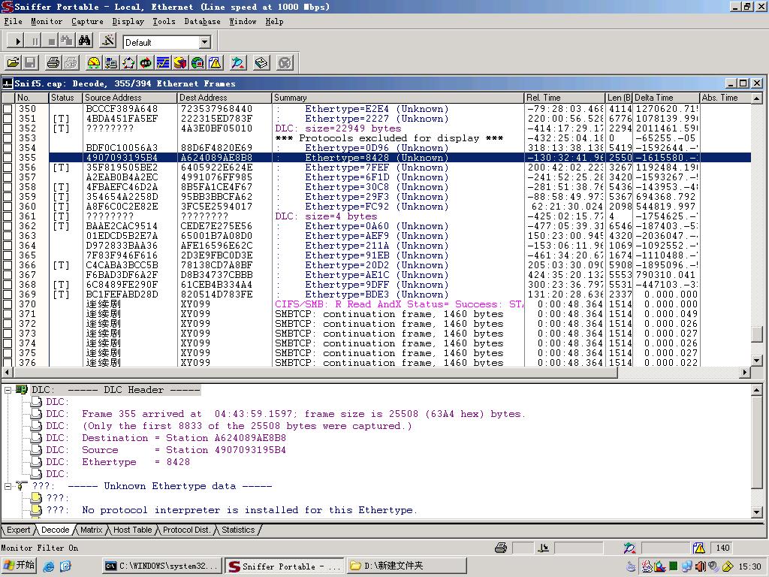Click the Windows Start button
769x577 pixels.
point(20,566)
